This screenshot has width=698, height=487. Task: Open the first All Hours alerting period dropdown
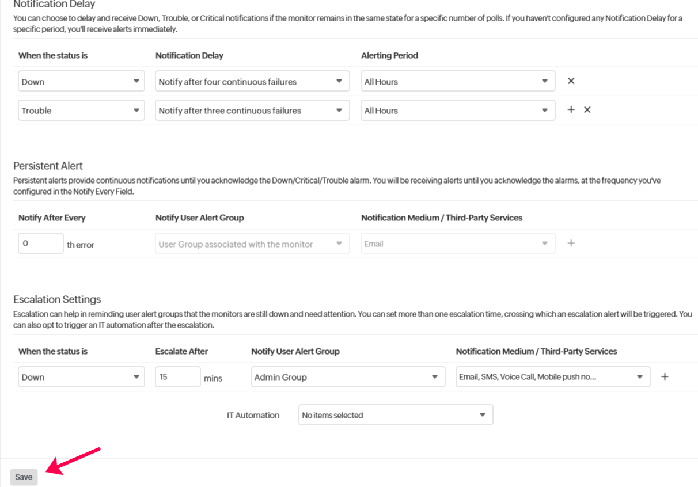[x=458, y=82]
